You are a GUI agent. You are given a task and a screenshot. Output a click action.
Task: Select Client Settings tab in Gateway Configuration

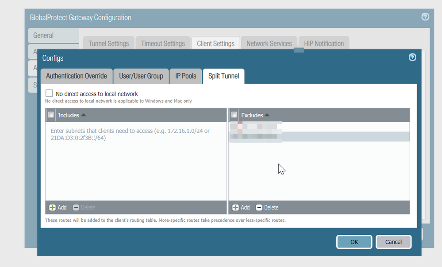point(215,43)
